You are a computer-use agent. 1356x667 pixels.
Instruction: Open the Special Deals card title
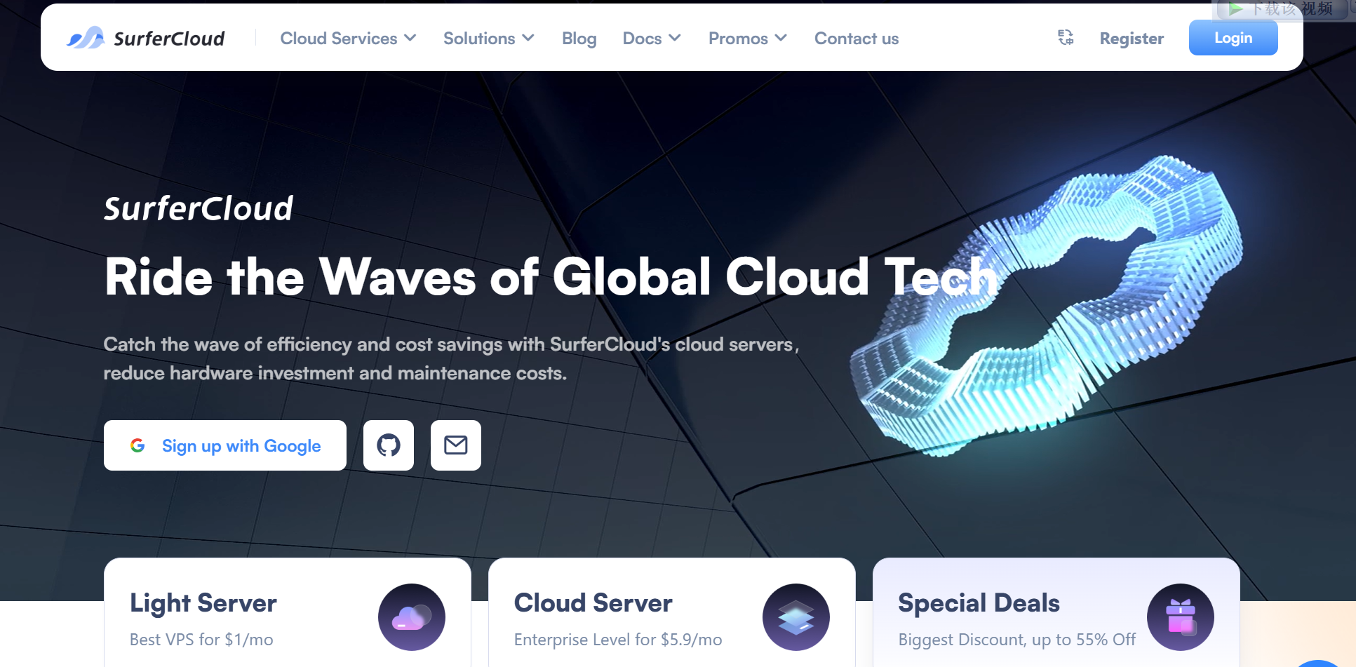[x=979, y=603]
